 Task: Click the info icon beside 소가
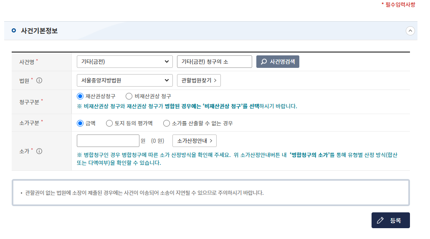coord(39,151)
